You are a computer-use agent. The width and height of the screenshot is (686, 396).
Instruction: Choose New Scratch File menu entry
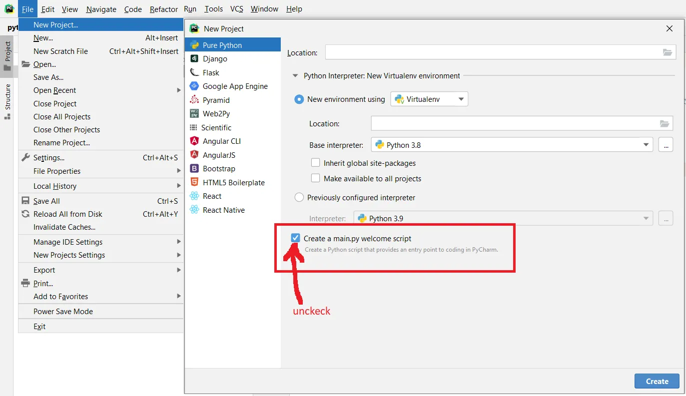[101, 51]
